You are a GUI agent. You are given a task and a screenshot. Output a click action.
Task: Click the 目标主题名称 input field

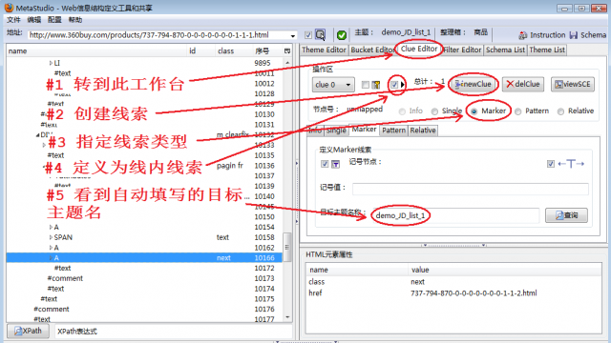click(455, 215)
